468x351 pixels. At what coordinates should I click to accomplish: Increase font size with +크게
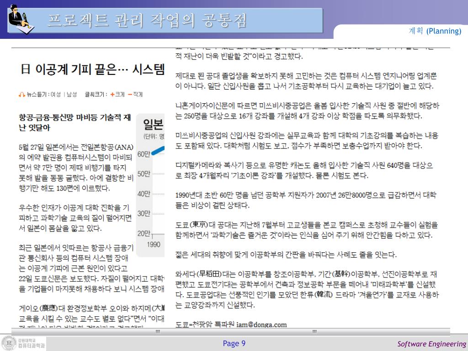pyautogui.click(x=117, y=95)
